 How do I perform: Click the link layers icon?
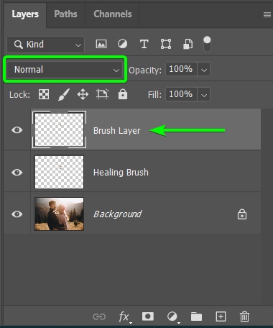(x=99, y=316)
